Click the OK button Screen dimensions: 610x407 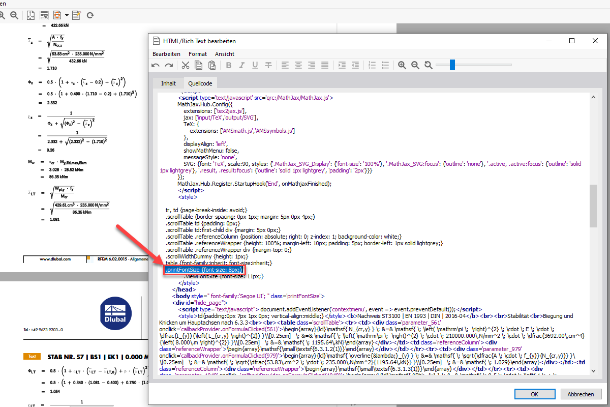tap(535, 394)
